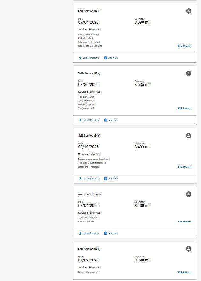Choose Add Note text on the 08/10/2025 record
The image size is (201, 281).
coord(113,179)
